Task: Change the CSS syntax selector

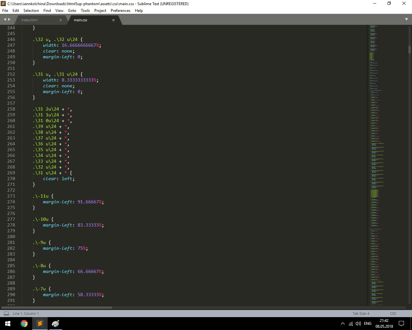Action: click(393, 313)
